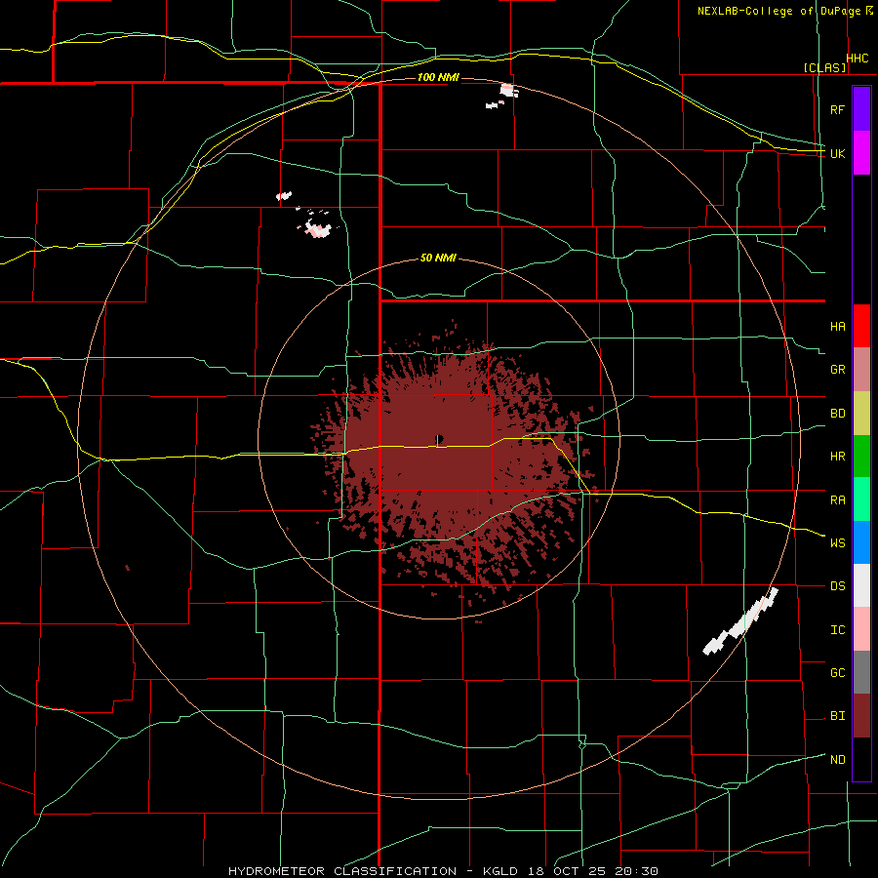878x878 pixels.
Task: Click the NEXLAB-College of DuPage credit text
Action: pyautogui.click(x=778, y=11)
